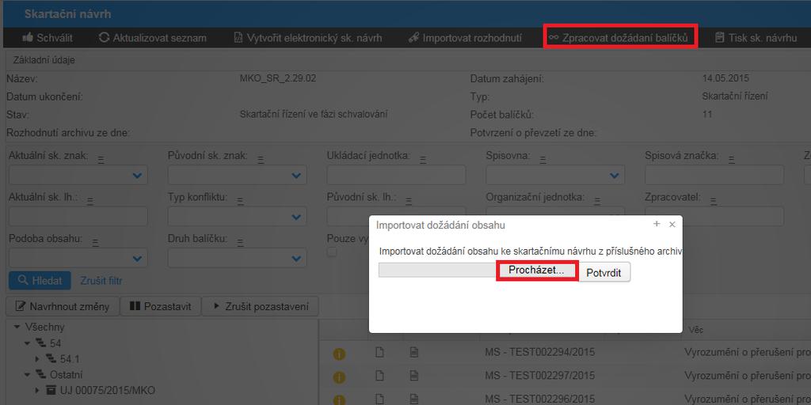Click the Hledat search button
The height and width of the screenshot is (405, 811).
[40, 281]
